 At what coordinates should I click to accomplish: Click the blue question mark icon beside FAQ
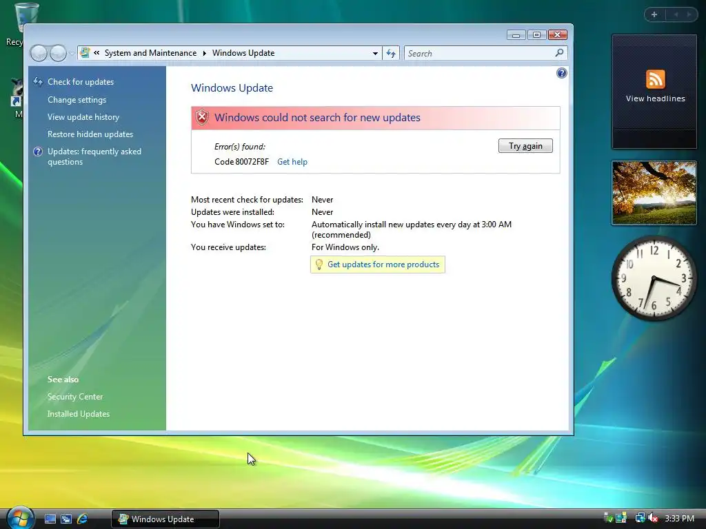tap(38, 152)
